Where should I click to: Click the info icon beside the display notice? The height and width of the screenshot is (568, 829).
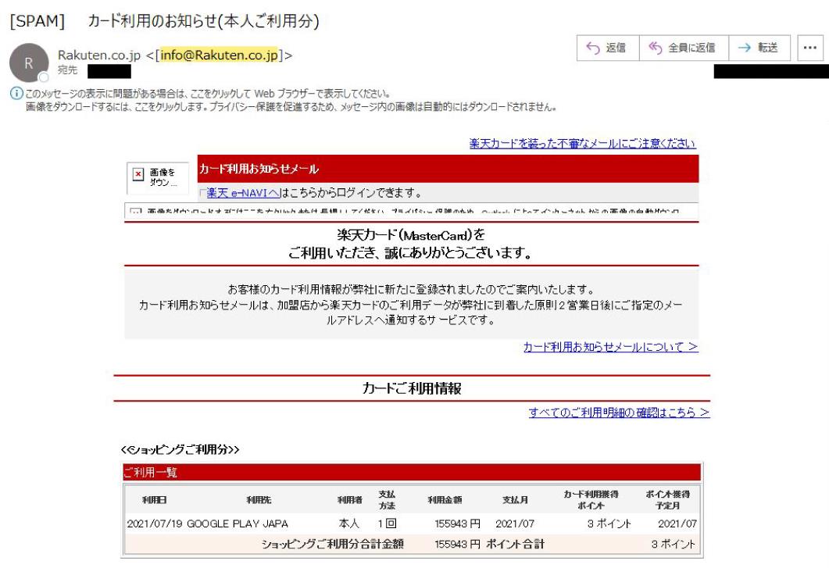coord(16,94)
